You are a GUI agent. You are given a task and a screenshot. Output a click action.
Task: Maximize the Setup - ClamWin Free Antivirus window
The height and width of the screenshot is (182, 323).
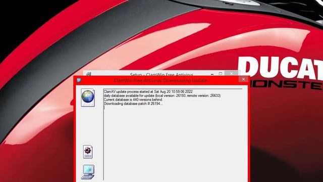pyautogui.click(x=221, y=74)
